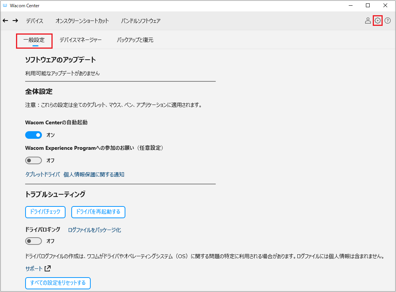Turn off Wacom Centerの自動起動 toggle

[x=34, y=135]
